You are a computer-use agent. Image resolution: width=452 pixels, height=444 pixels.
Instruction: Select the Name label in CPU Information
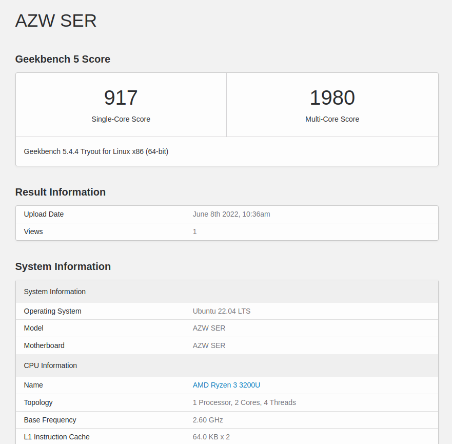click(33, 385)
